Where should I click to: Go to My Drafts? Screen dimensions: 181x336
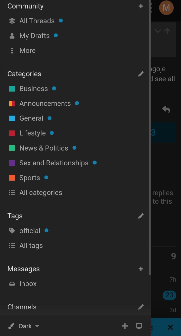click(34, 36)
